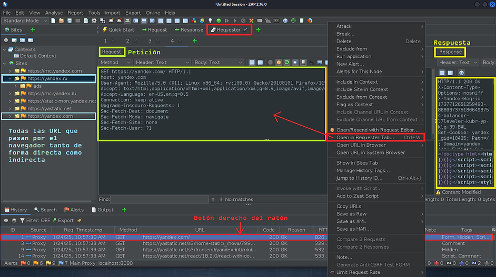Click the round info icon in the Response toolbar
The width and height of the screenshot is (496, 277).
[x=462, y=73]
